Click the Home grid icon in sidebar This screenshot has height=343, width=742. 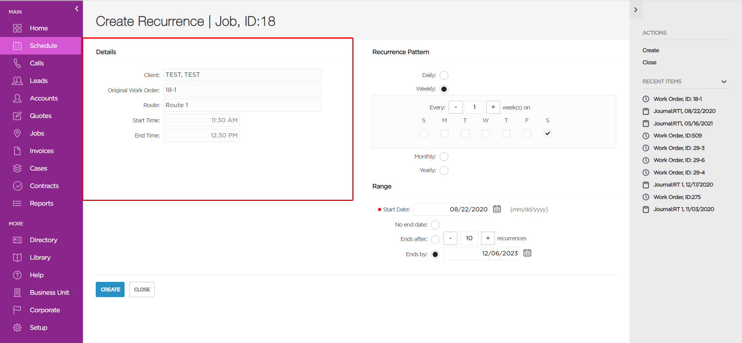[17, 28]
